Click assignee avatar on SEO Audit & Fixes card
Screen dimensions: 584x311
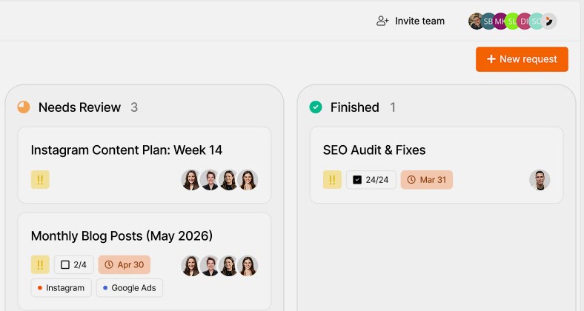(x=540, y=180)
